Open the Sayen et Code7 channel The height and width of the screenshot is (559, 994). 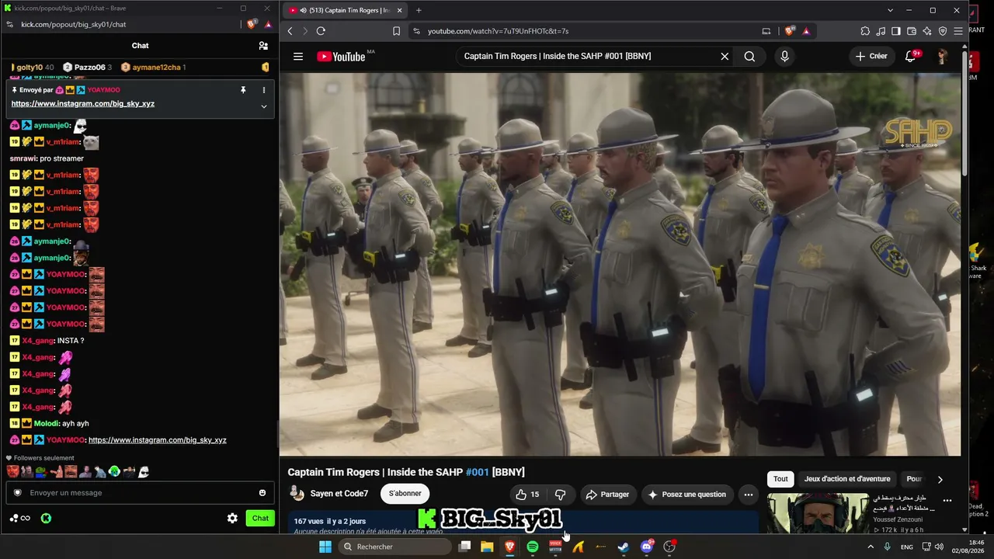click(x=339, y=494)
